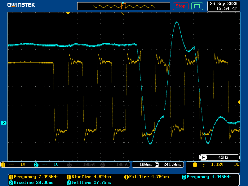Click the frequency counter showing <2Hz

click(219, 157)
